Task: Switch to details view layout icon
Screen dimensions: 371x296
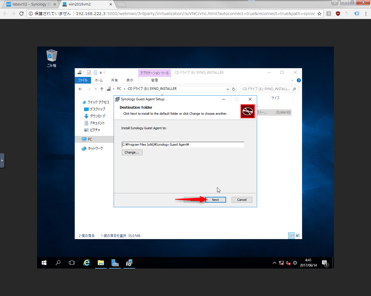Action: coord(292,236)
